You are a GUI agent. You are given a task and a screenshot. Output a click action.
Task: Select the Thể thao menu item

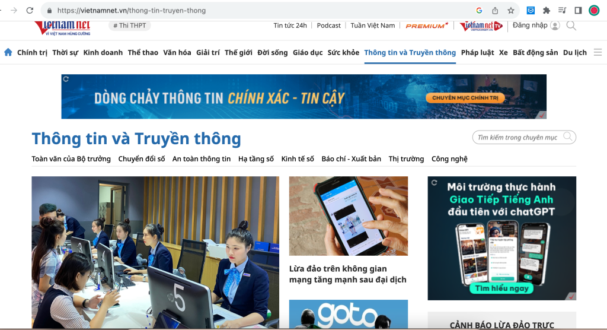click(143, 52)
